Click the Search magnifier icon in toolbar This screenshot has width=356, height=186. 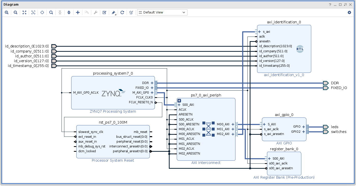pyautogui.click(x=51, y=12)
